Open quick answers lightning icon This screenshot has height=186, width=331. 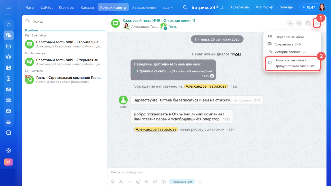click(x=163, y=182)
